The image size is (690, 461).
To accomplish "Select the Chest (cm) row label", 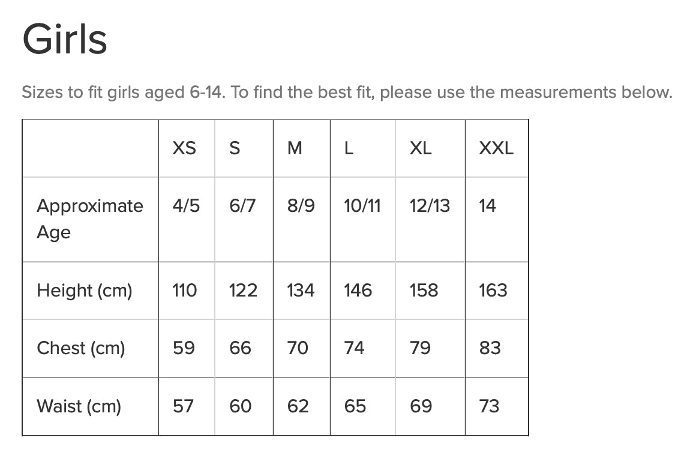I will click(81, 348).
